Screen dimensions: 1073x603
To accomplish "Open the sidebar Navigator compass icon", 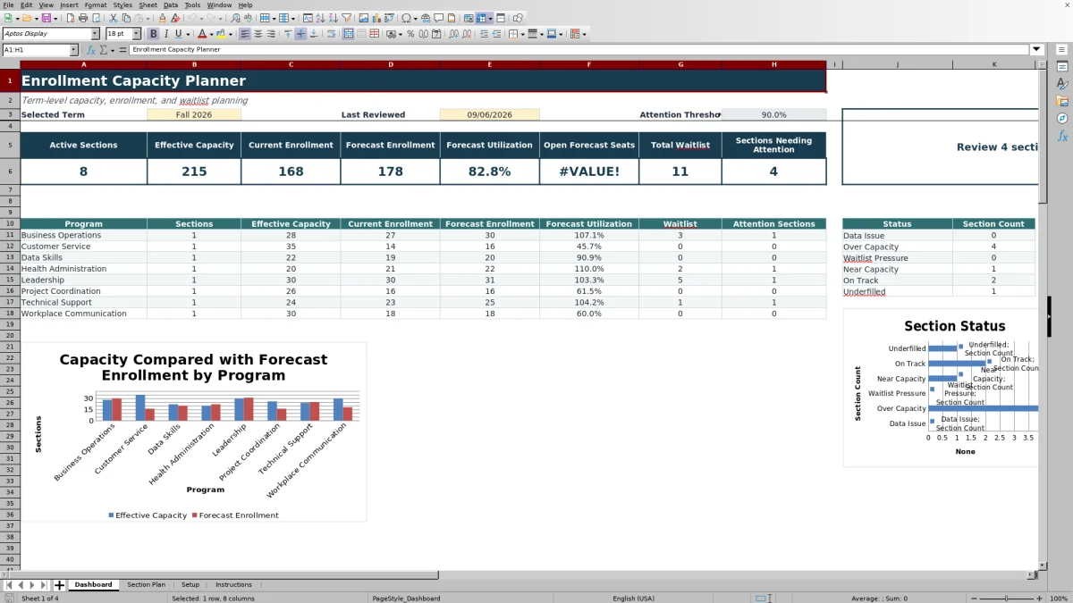I will pos(1062,118).
